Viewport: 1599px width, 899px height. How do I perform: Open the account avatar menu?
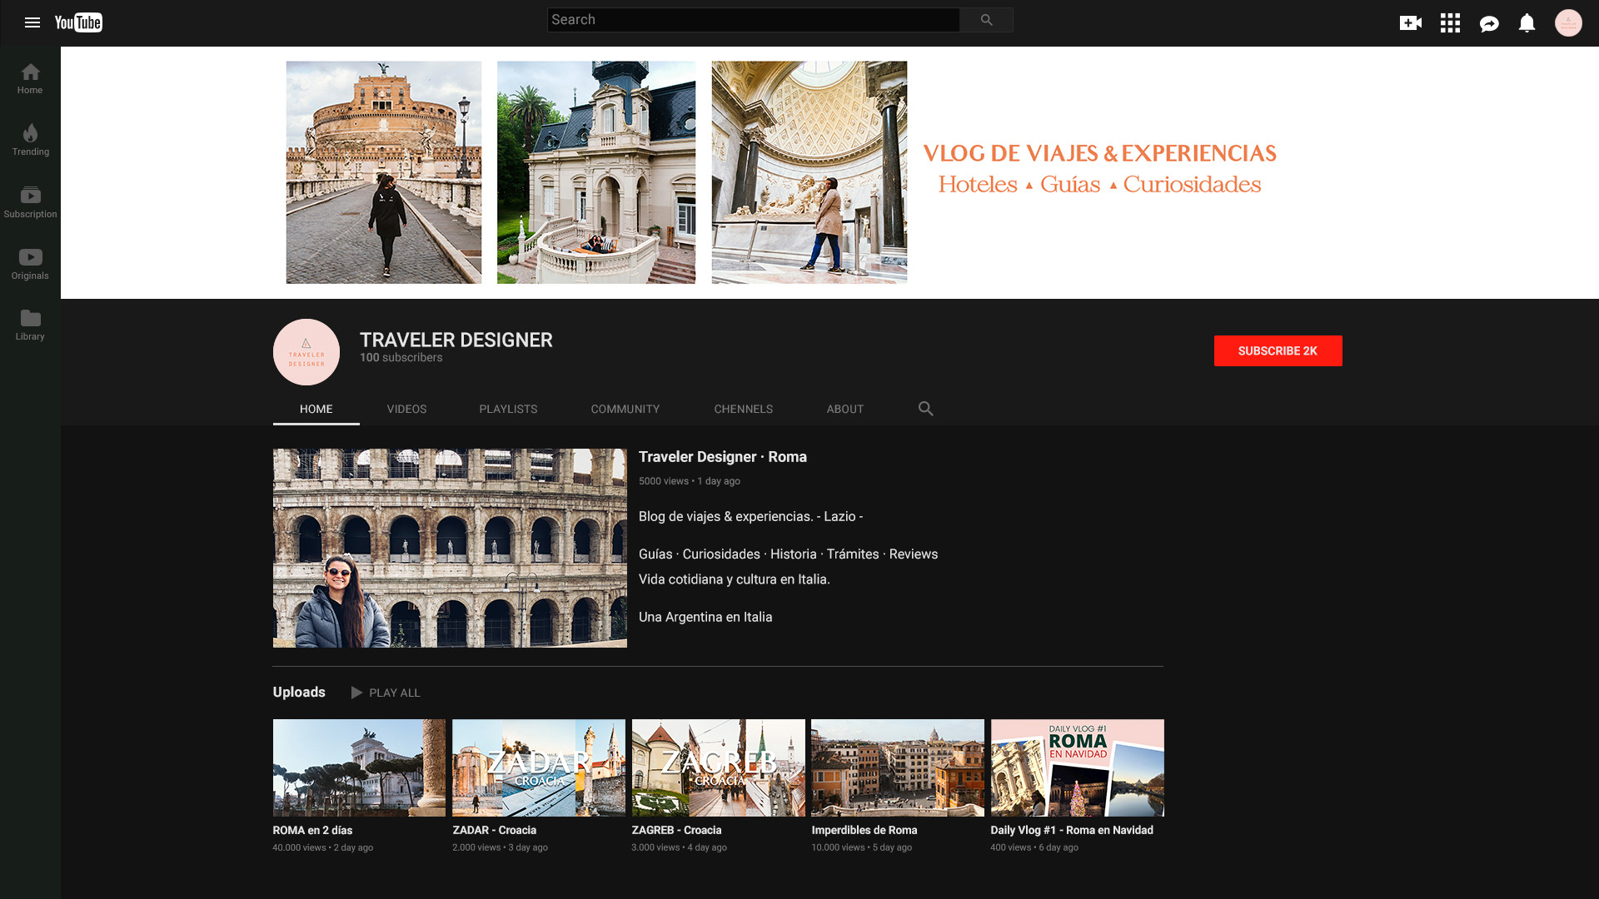pos(1568,23)
